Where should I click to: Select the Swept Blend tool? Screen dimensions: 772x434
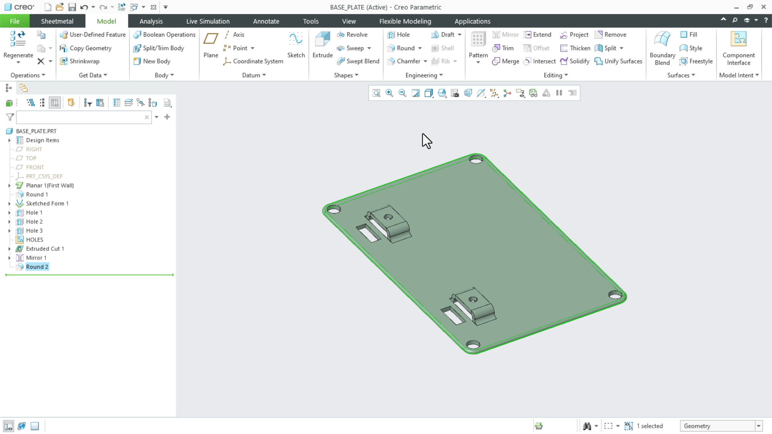click(x=358, y=61)
